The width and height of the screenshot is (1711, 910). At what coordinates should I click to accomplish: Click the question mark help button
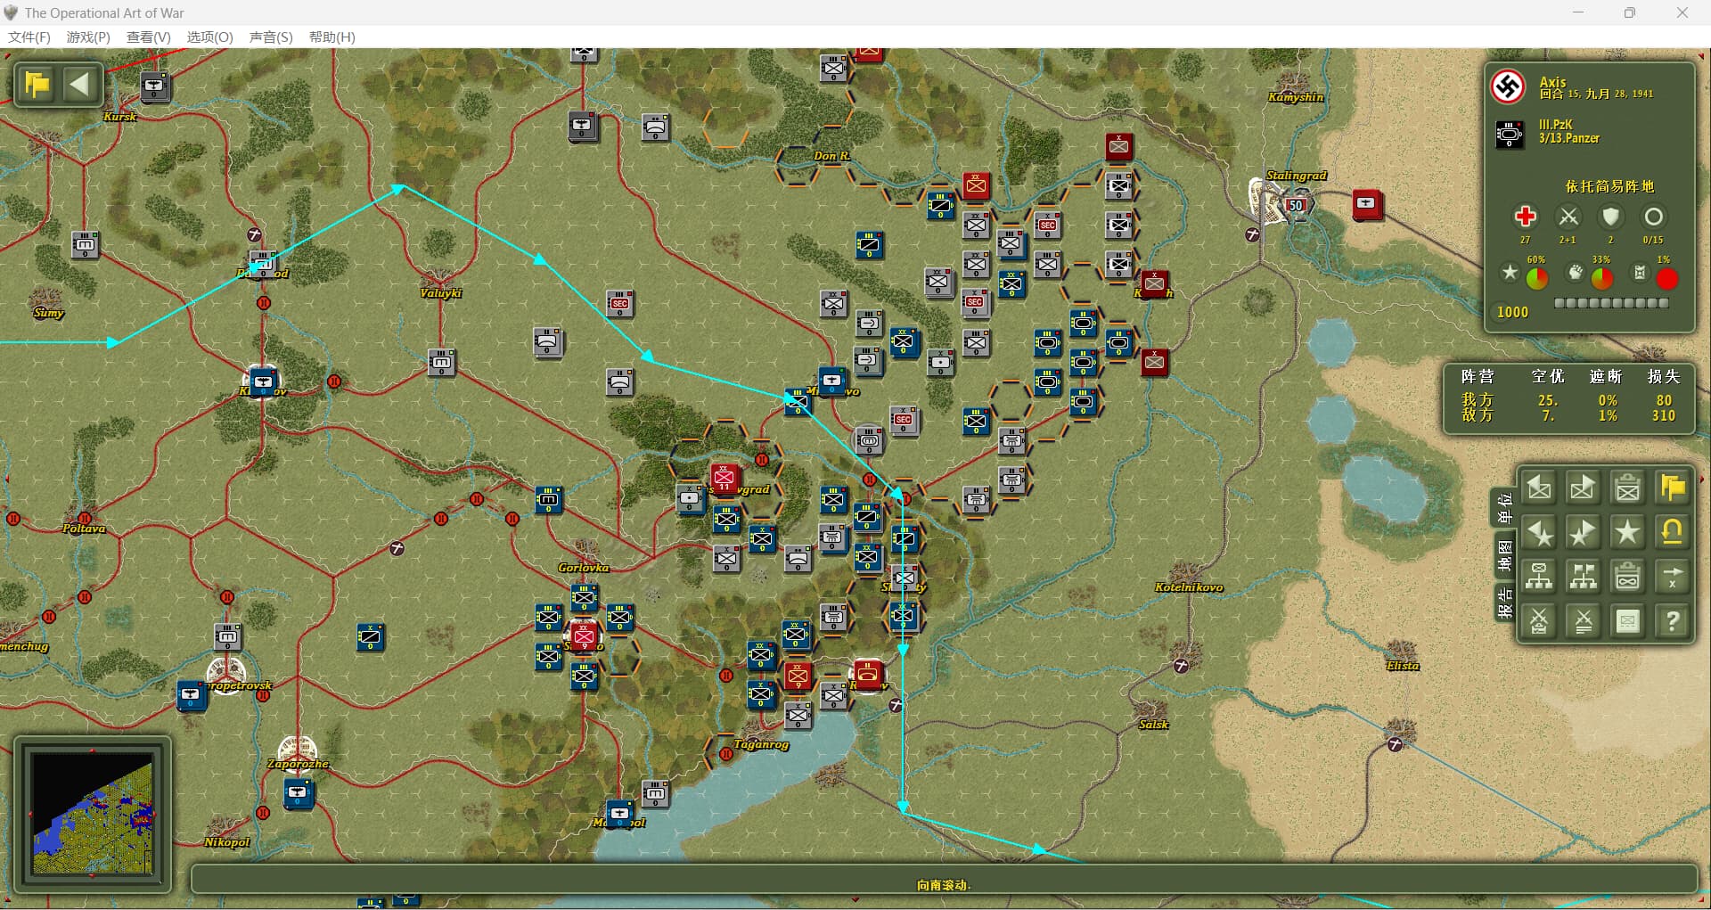pyautogui.click(x=1673, y=621)
